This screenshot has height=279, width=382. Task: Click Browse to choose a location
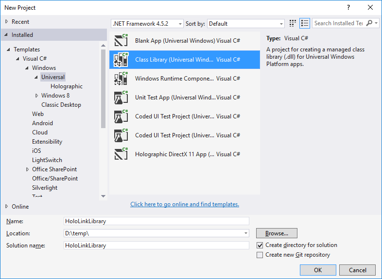[x=277, y=233]
